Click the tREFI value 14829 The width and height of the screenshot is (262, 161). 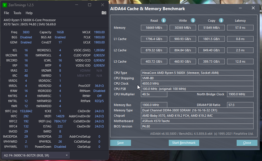tap(60, 116)
